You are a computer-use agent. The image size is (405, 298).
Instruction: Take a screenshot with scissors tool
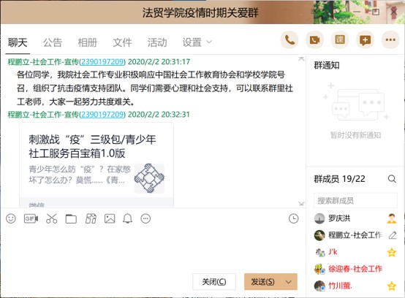(51, 219)
